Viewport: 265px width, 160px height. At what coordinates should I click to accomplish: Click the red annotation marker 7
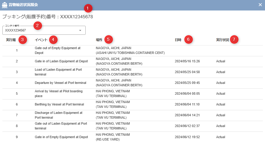coord(234,39)
